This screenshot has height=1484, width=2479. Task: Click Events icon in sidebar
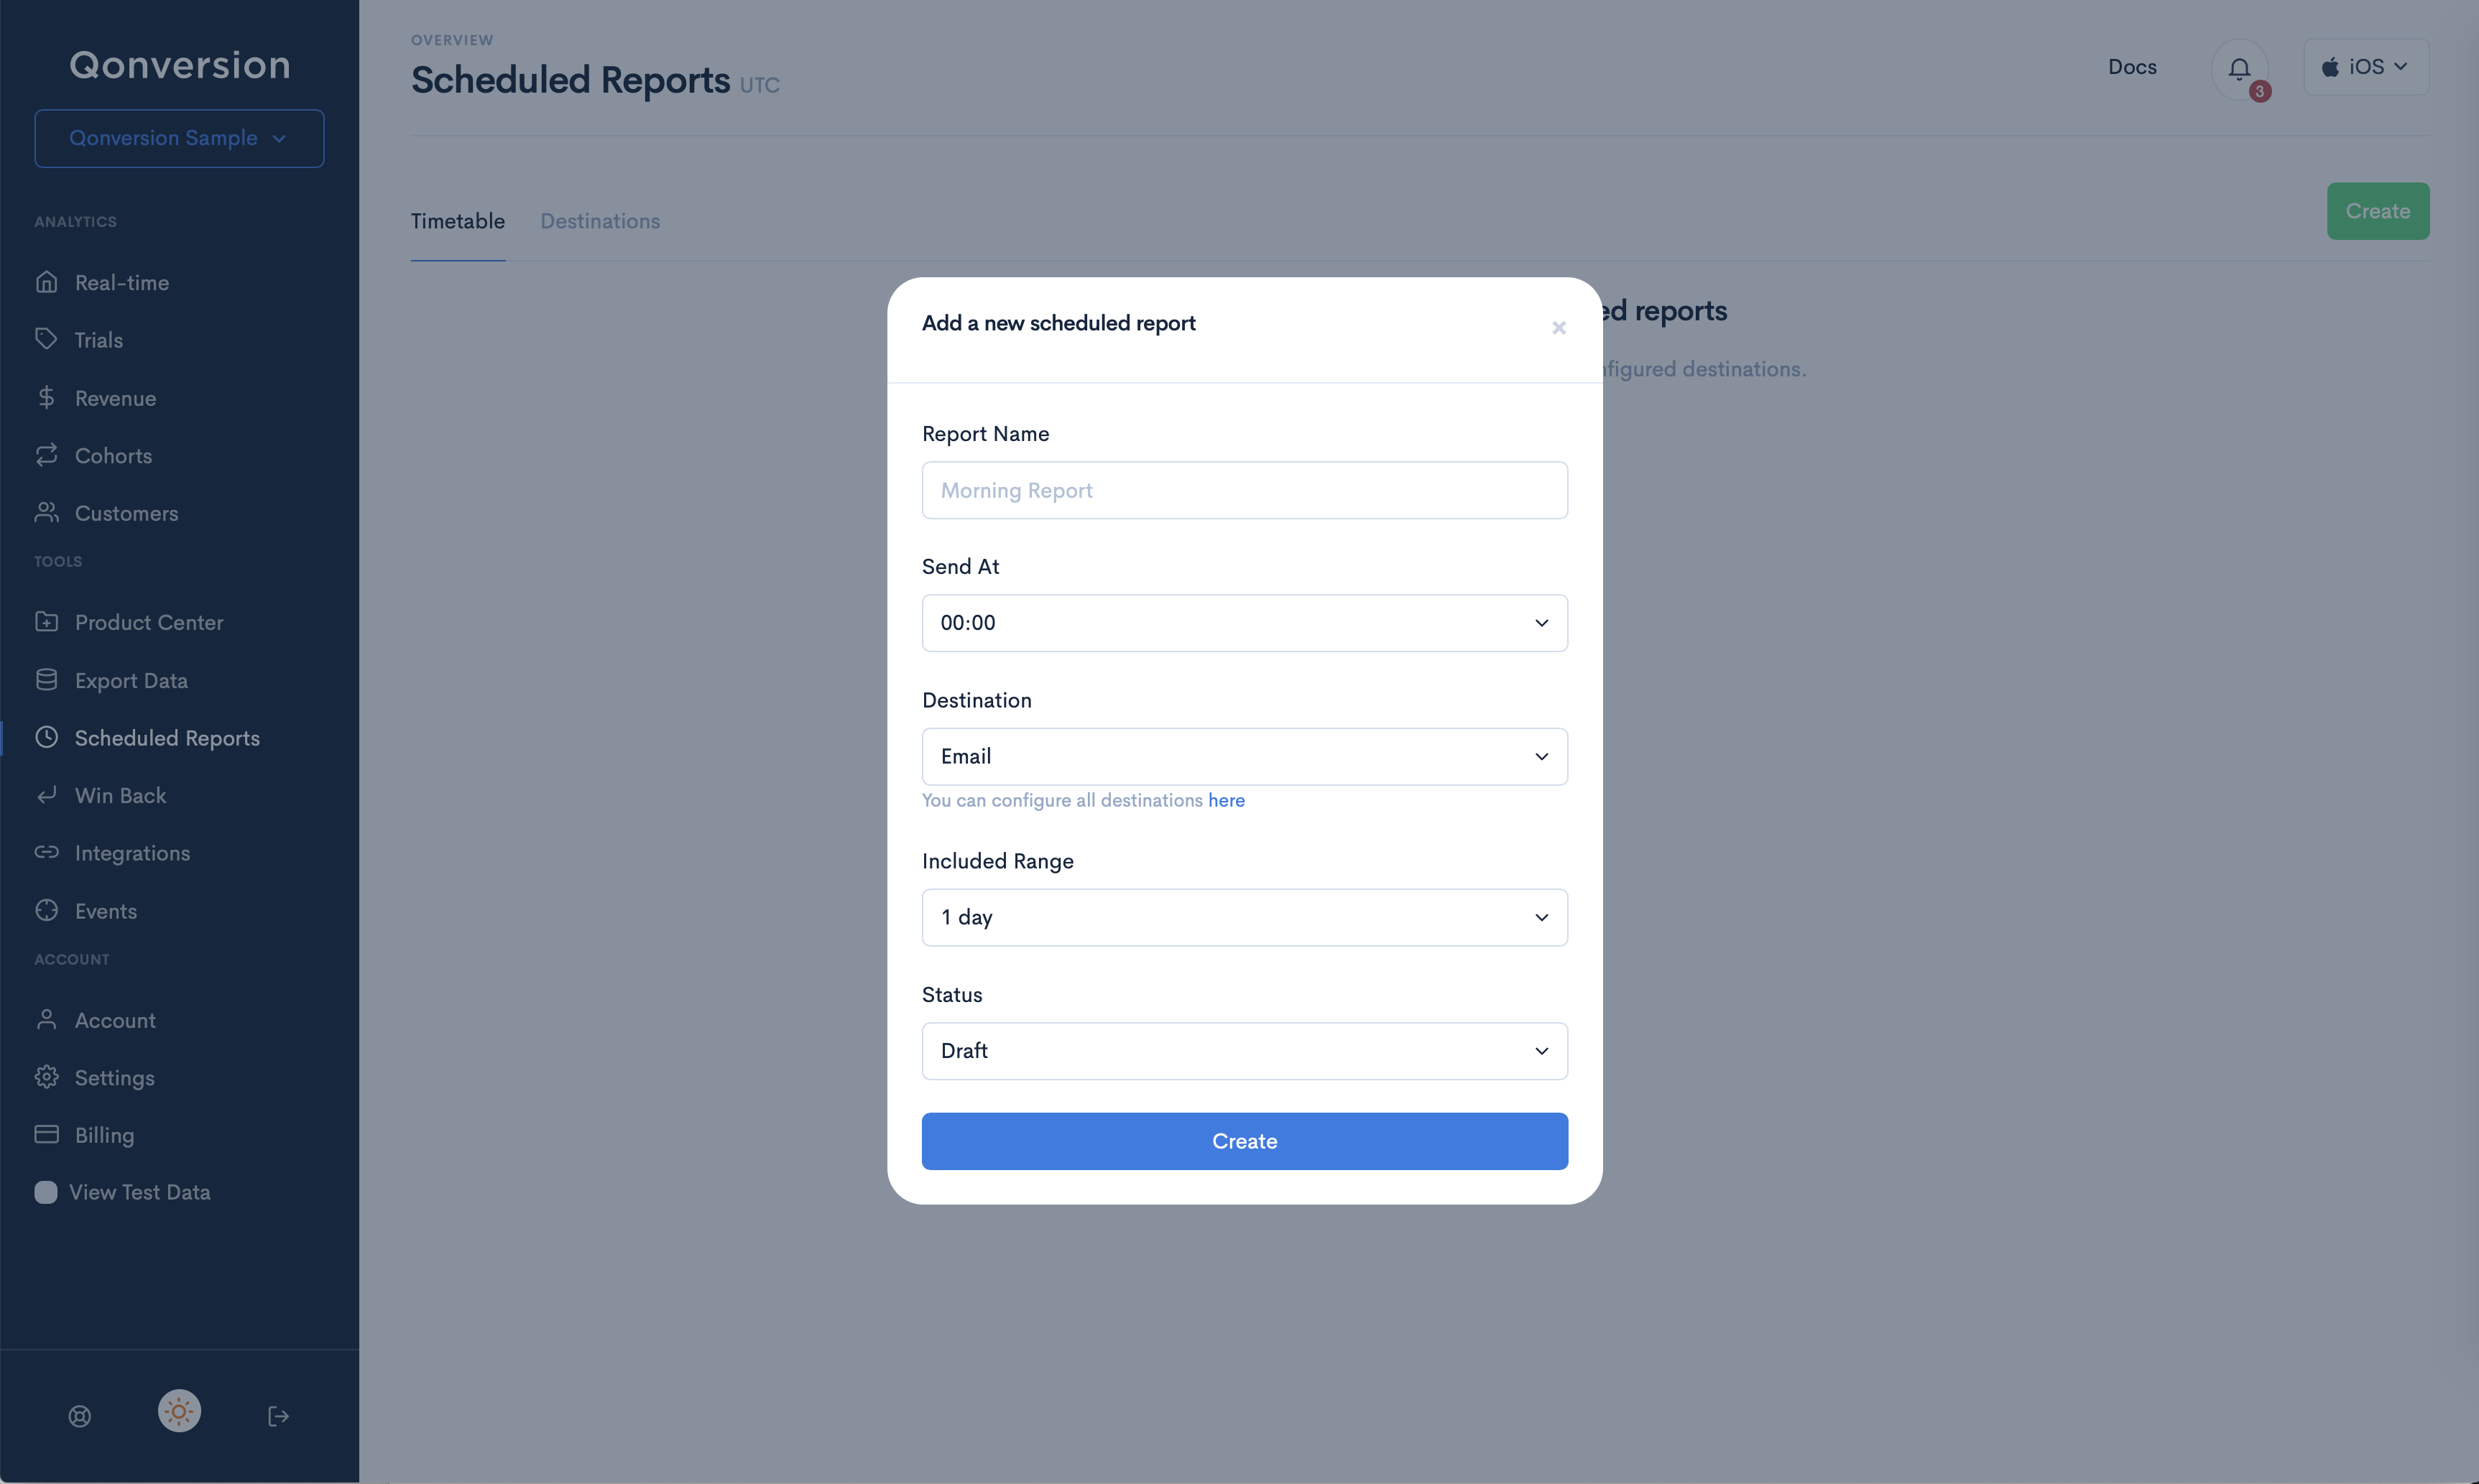tap(46, 910)
